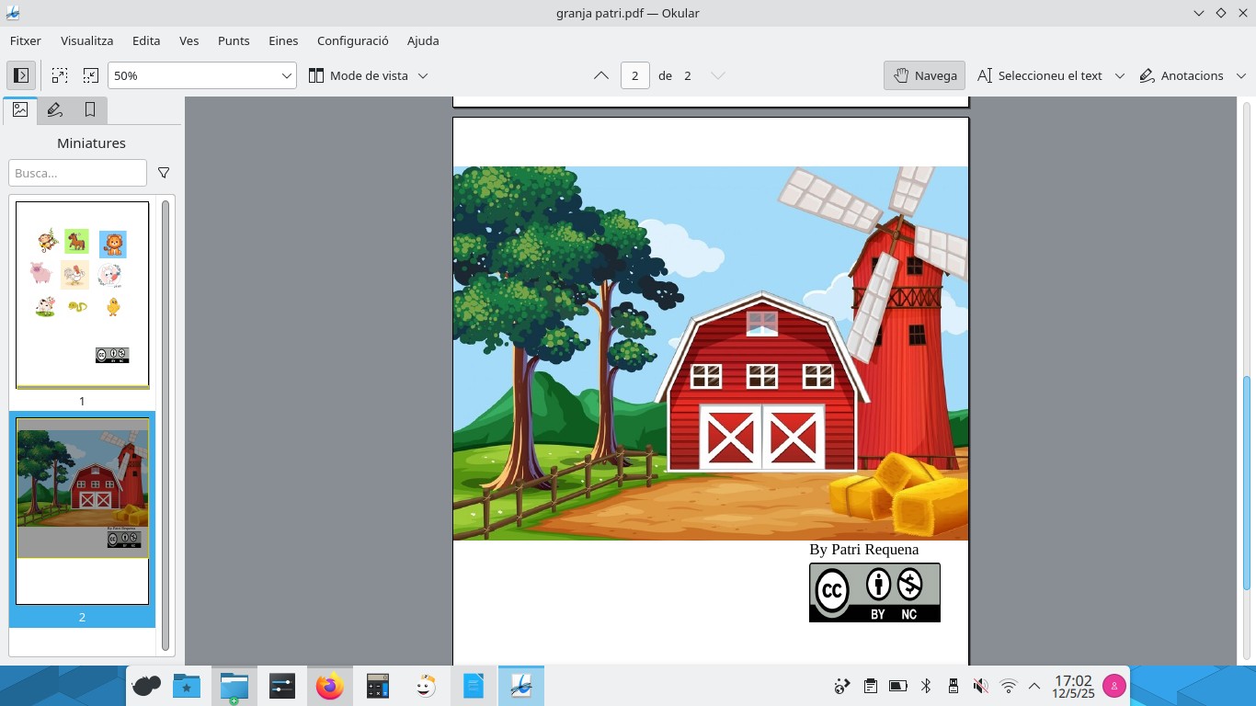Open the clipboard tray icon
This screenshot has width=1256, height=706.
pos(870,686)
